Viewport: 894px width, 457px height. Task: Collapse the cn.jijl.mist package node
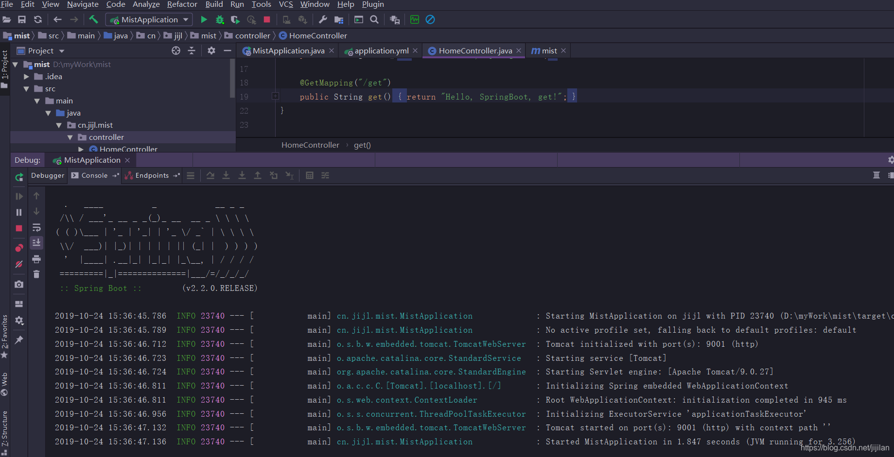(59, 125)
